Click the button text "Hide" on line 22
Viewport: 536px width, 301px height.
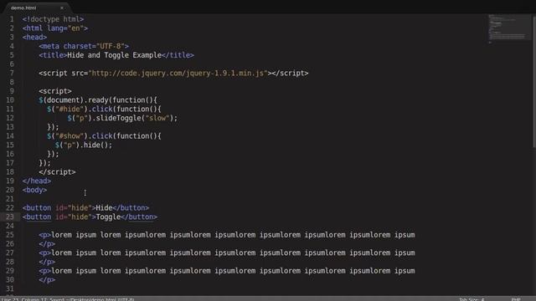pyautogui.click(x=104, y=208)
